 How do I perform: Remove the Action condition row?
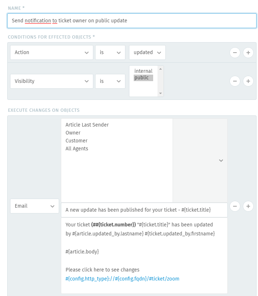235,52
